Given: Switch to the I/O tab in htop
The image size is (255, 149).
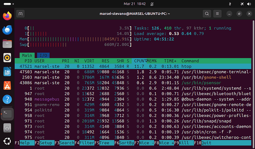Looking at the screenshot, I should point(42,55).
